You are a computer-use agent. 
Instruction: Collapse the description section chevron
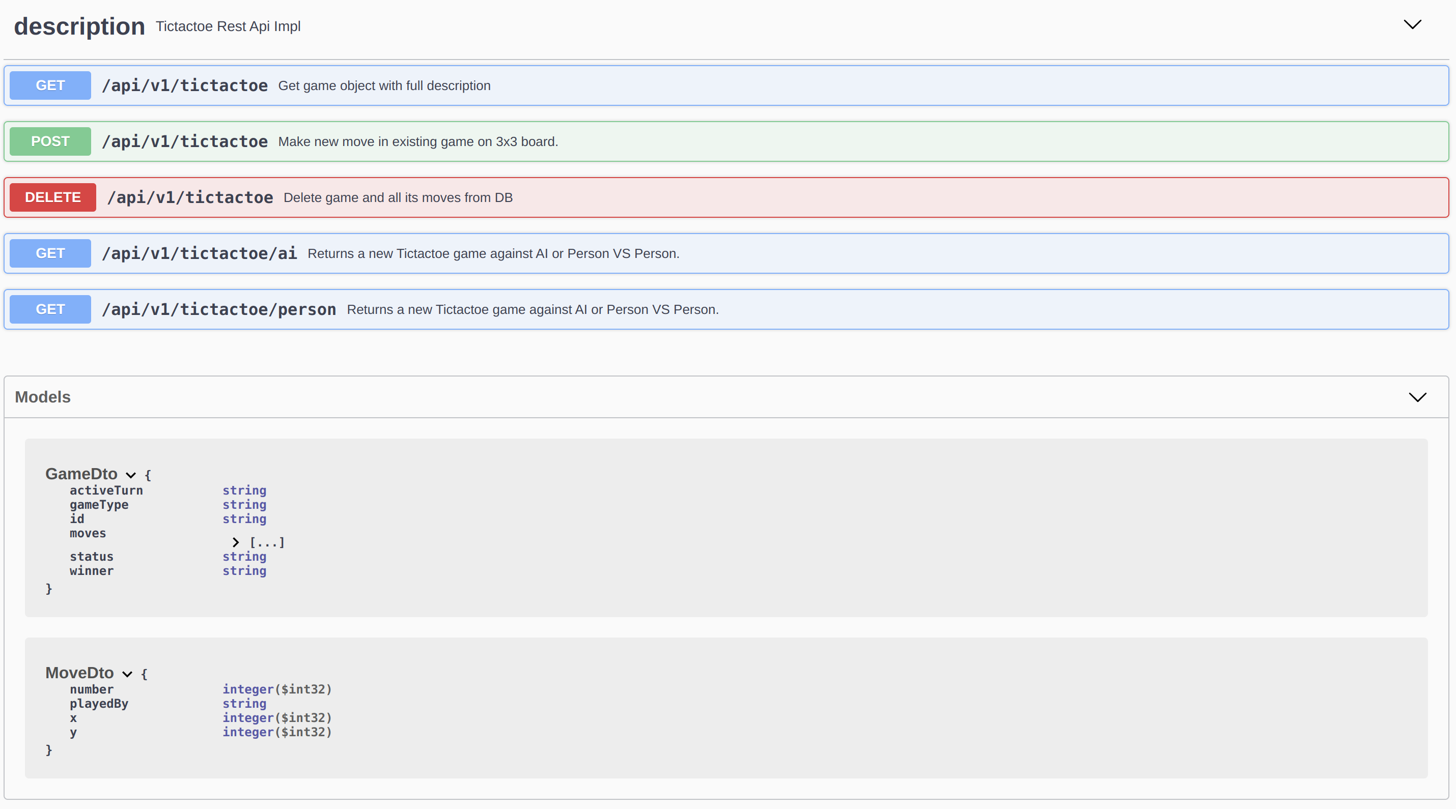click(1412, 25)
